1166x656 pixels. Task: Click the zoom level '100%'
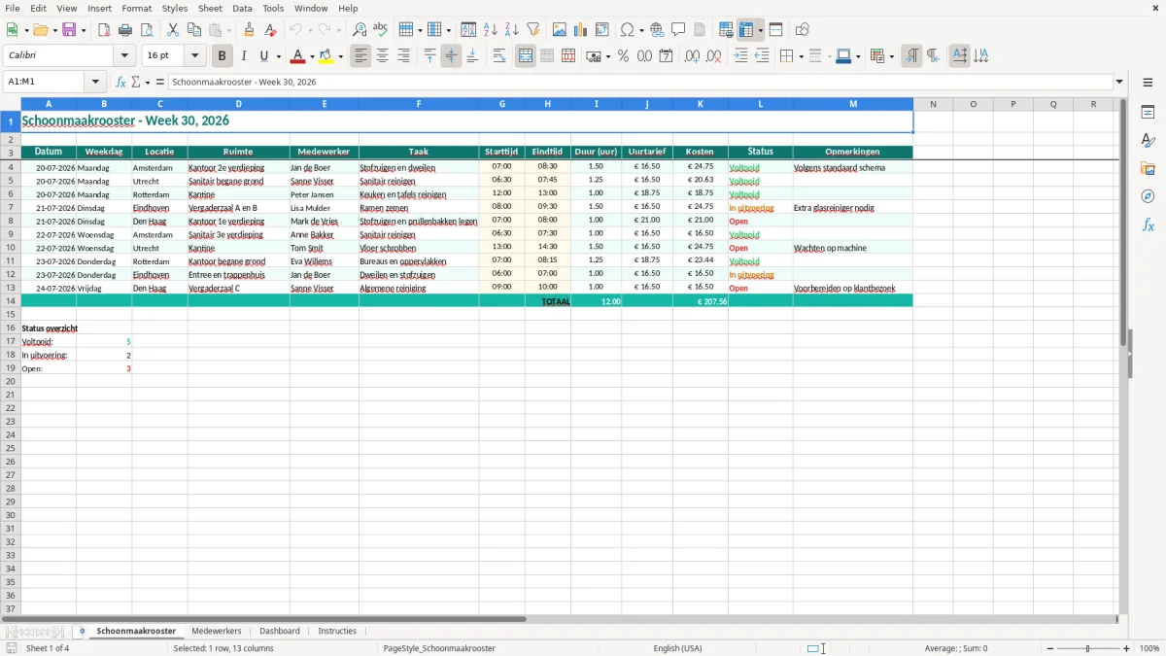tap(1149, 648)
